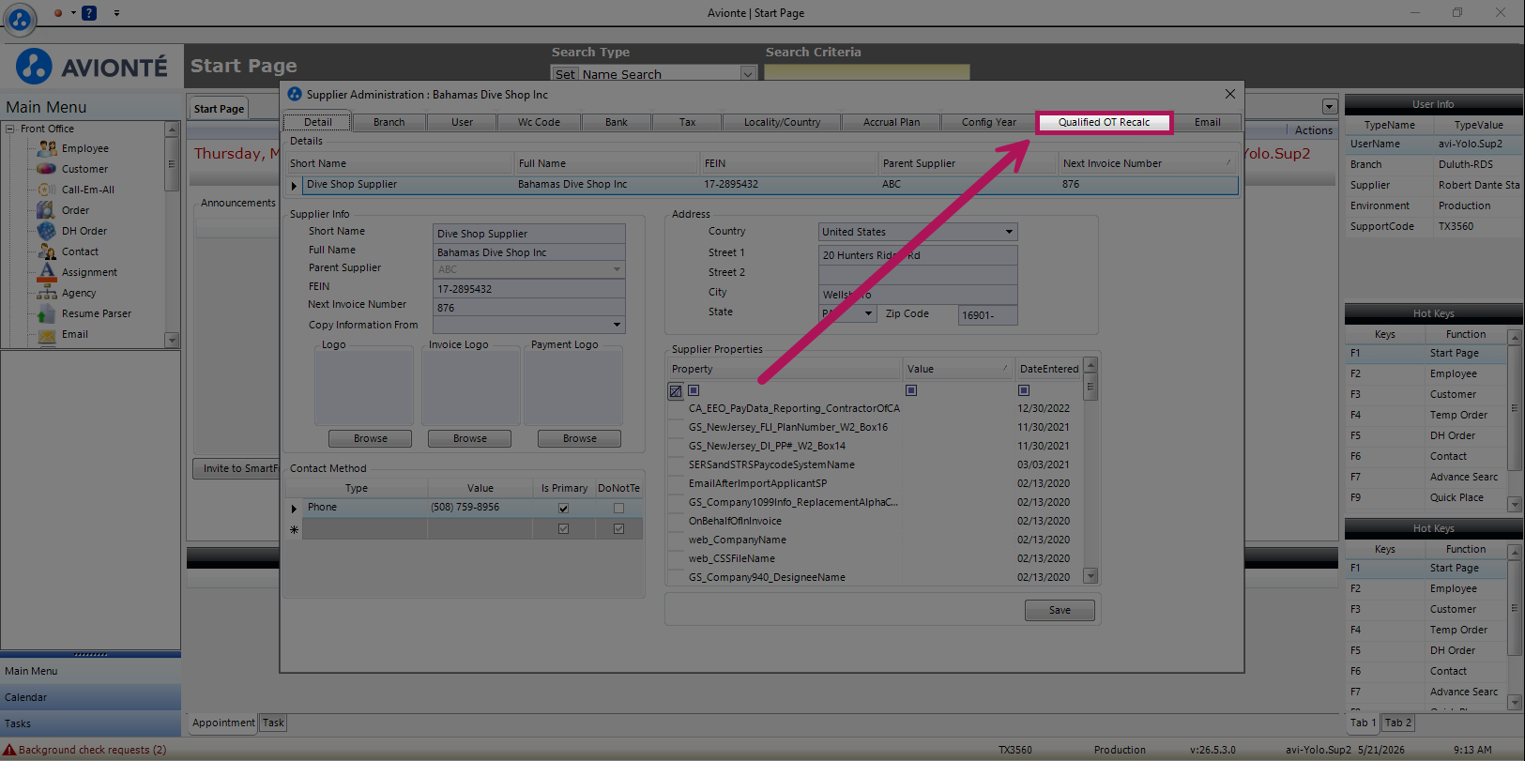The width and height of the screenshot is (1525, 761).
Task: Click the Set button beside Search Type
Action: [x=565, y=74]
